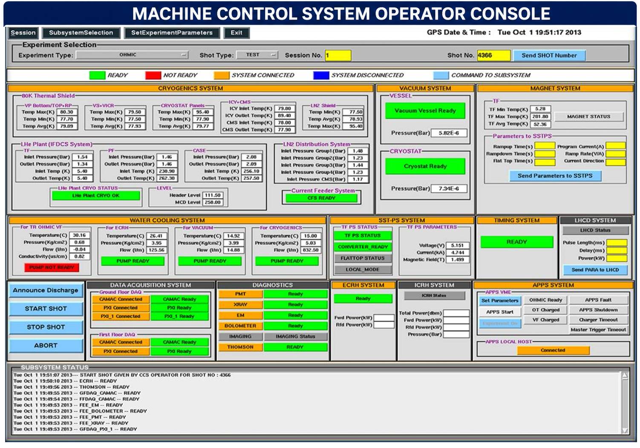Click the Program Current(A) input field

pyautogui.click(x=615, y=146)
